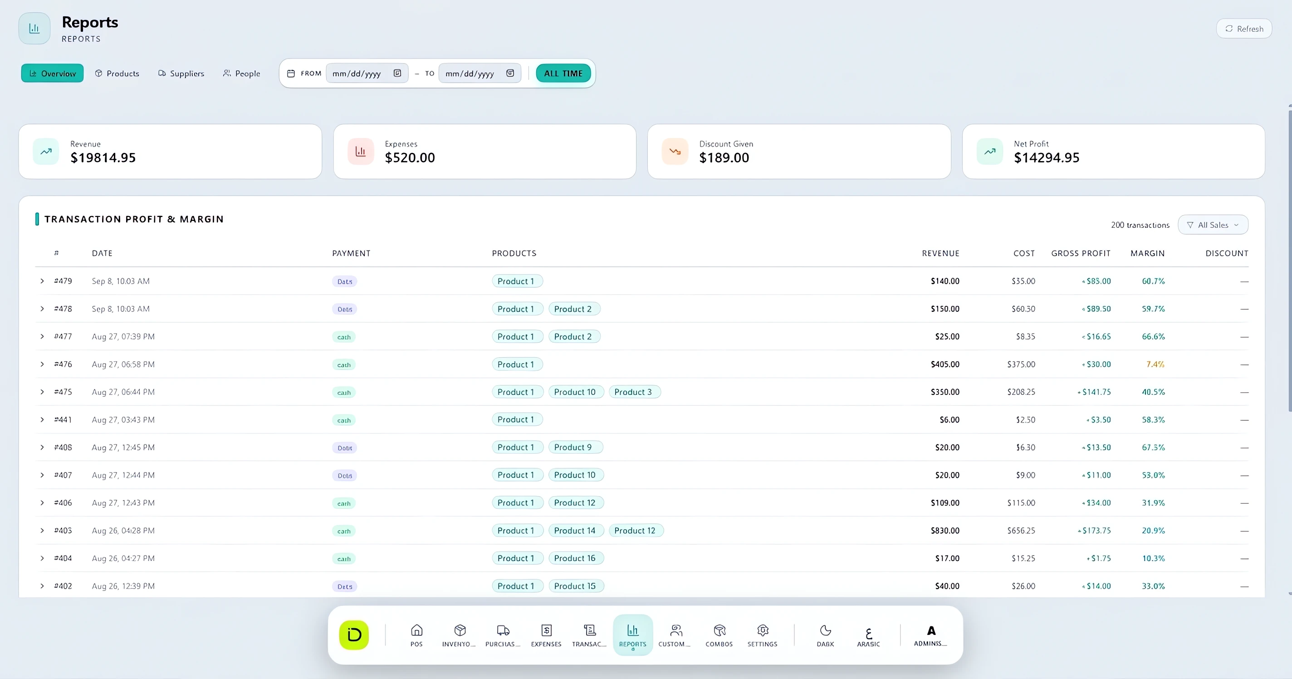Click the 7.4% margin value
The height and width of the screenshot is (679, 1292).
click(x=1155, y=364)
